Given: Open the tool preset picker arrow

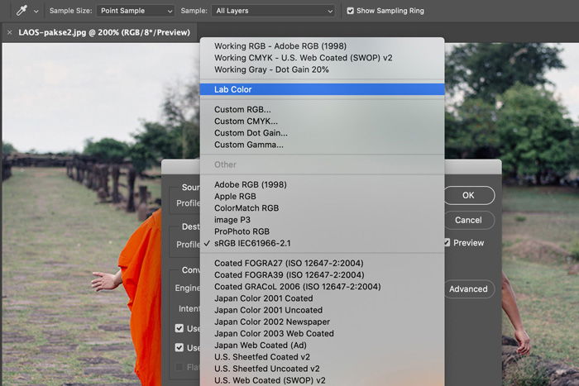Looking at the screenshot, I should [36, 11].
